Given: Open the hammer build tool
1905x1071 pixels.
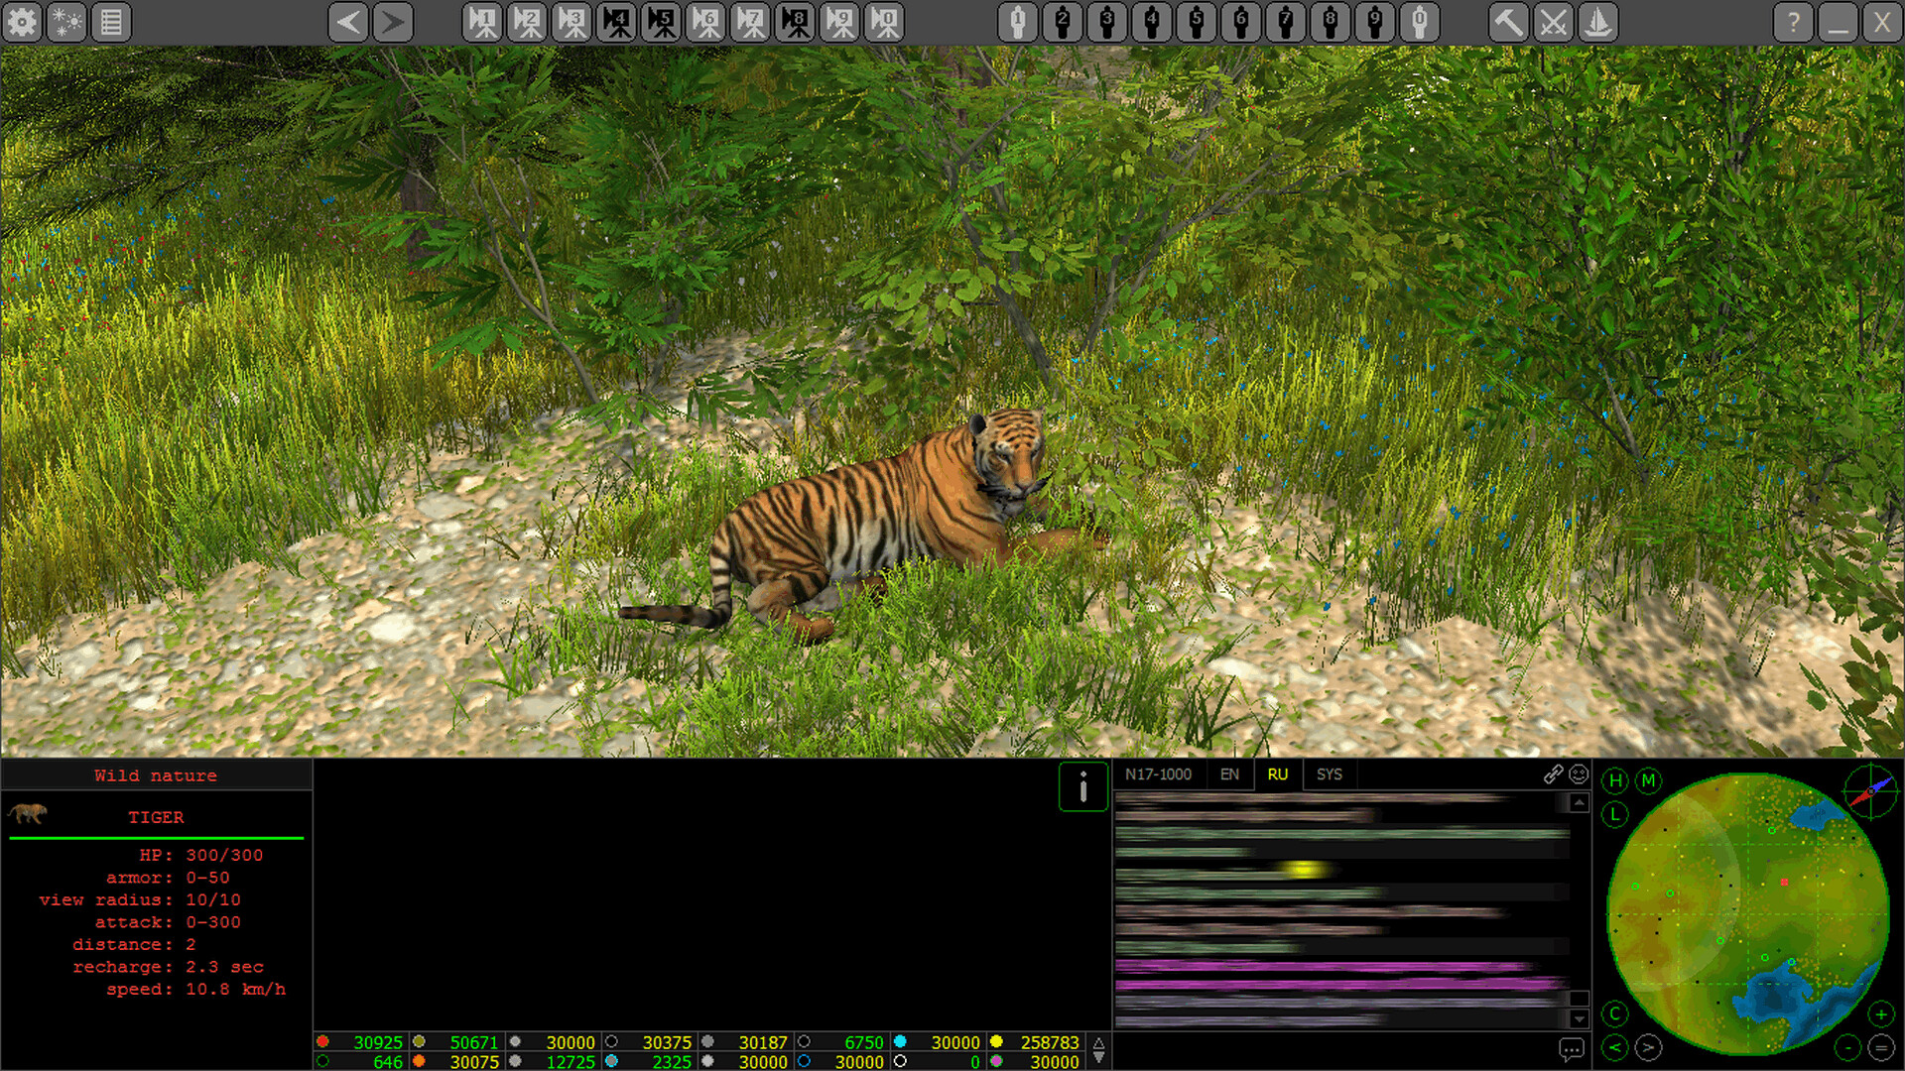Looking at the screenshot, I should [1508, 22].
